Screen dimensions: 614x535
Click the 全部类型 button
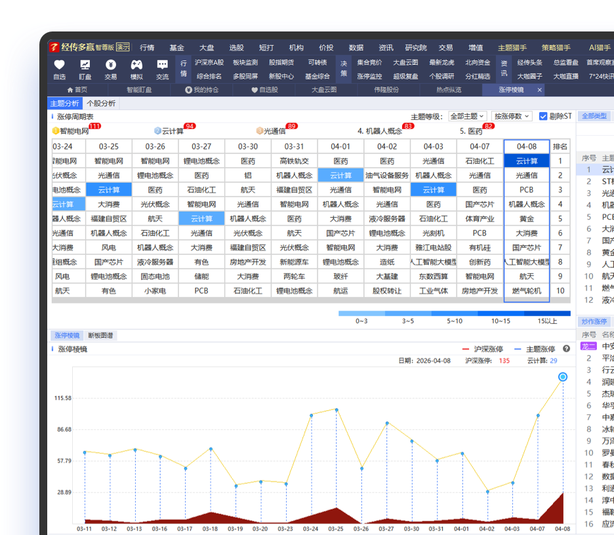click(594, 116)
